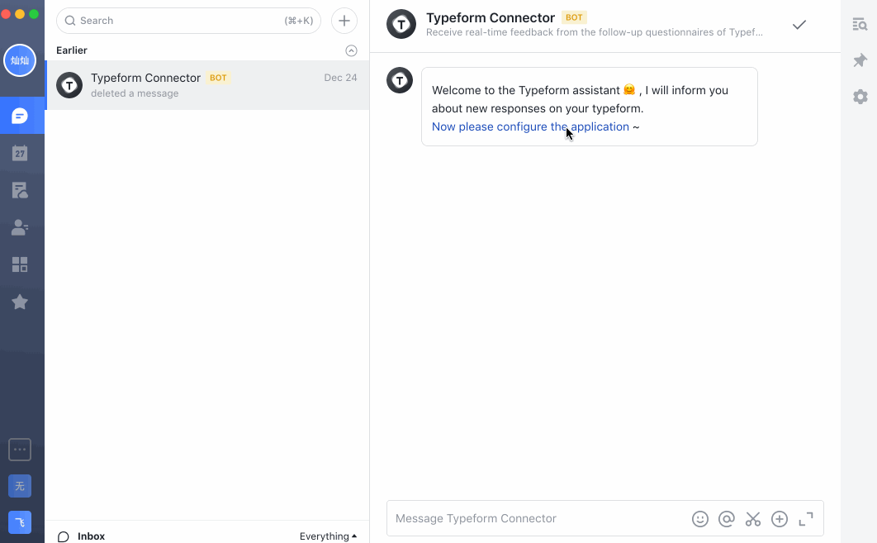Open the Favorites star icon
The image size is (877, 543).
coord(20,302)
